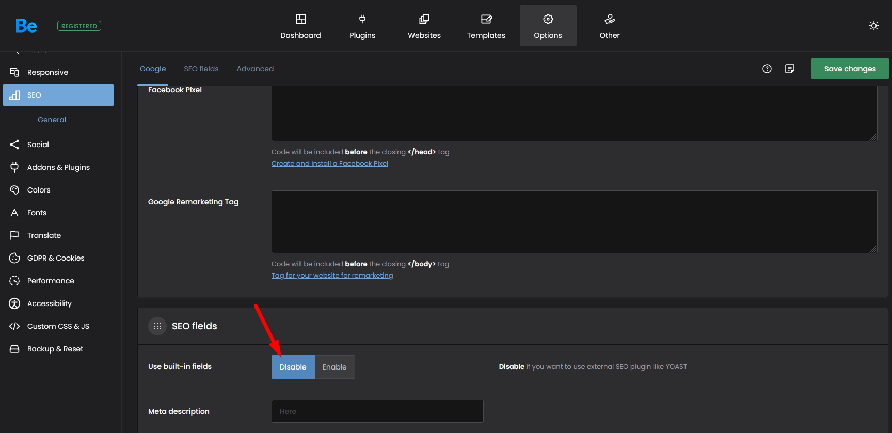Select Disable for built-in fields
Screen dimensions: 892x433
click(x=293, y=367)
